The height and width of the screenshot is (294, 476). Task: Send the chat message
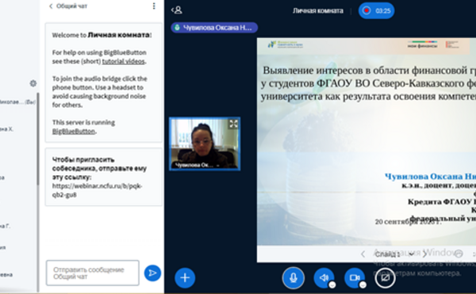152,273
